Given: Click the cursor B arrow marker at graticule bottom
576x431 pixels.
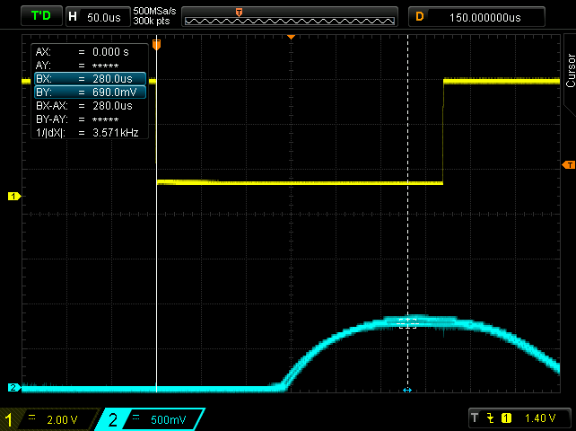Looking at the screenshot, I should pyautogui.click(x=407, y=390).
